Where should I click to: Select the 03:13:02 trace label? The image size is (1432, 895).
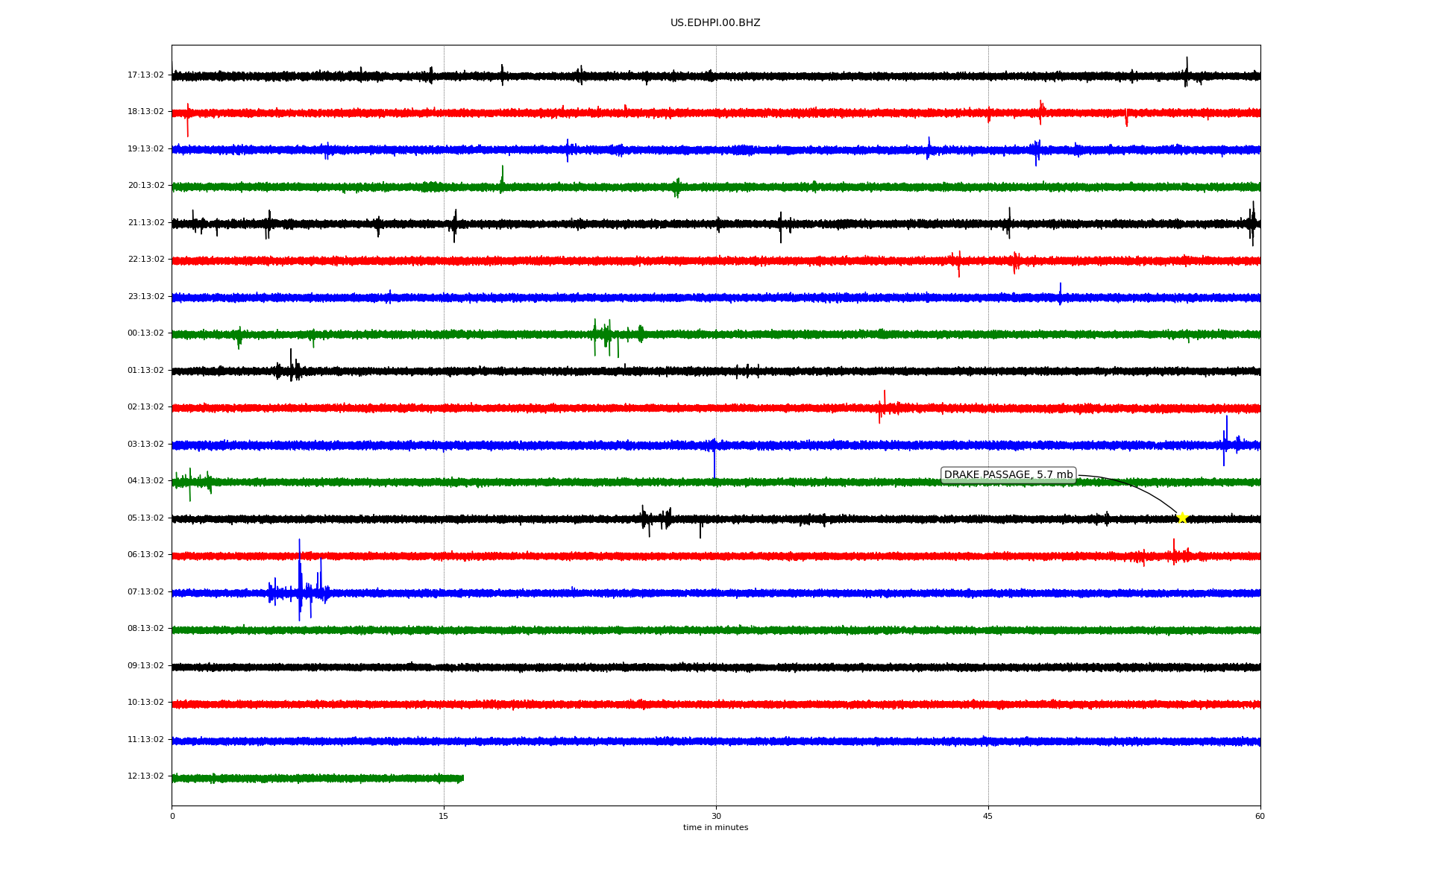145,445
